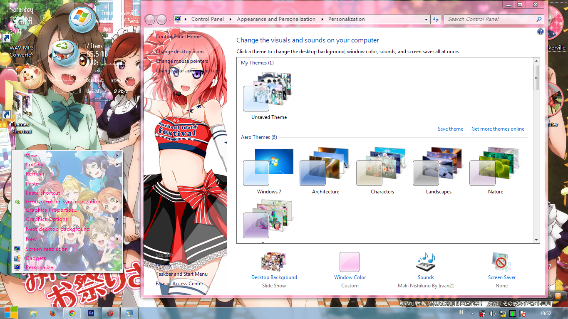Open Photoshop from the taskbar

pyautogui.click(x=91, y=313)
